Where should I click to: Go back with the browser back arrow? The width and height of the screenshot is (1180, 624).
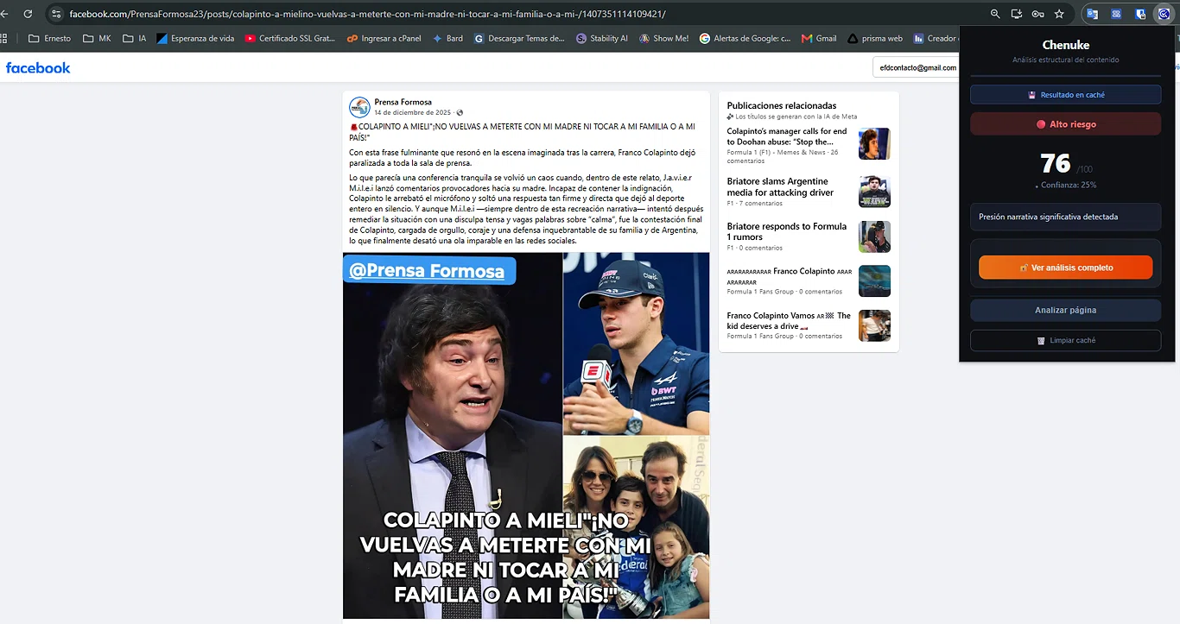pos(5,14)
